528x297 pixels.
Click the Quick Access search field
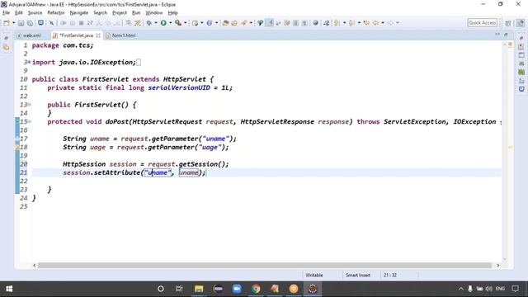482,22
